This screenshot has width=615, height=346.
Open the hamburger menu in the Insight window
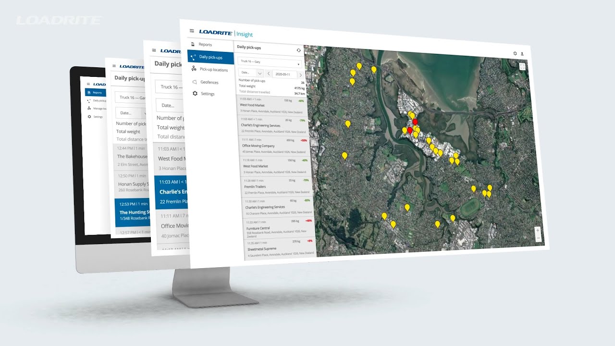[192, 31]
